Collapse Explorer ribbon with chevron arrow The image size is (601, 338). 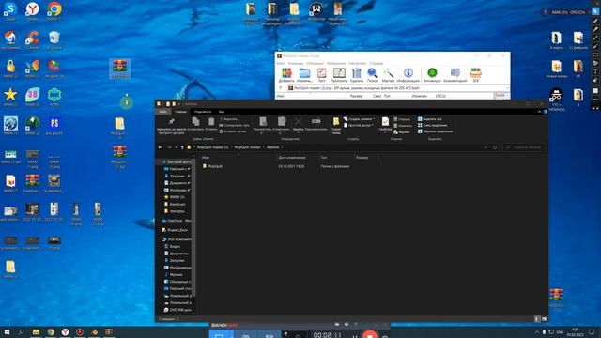[539, 112]
